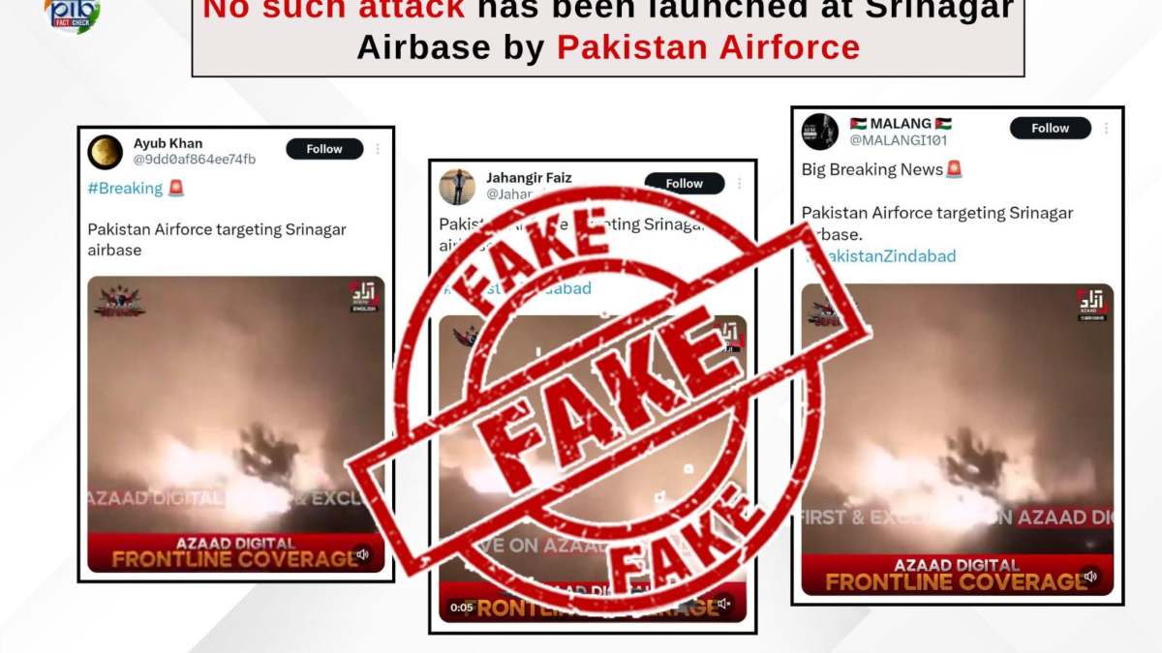Follow the MALANG account
The image size is (1162, 653).
click(x=1051, y=128)
